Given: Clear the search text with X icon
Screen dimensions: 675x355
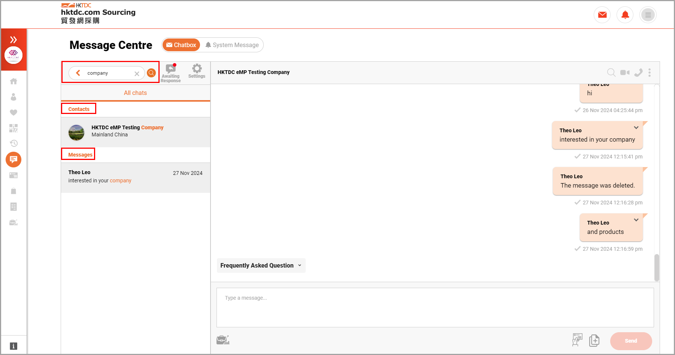Looking at the screenshot, I should [x=137, y=74].
